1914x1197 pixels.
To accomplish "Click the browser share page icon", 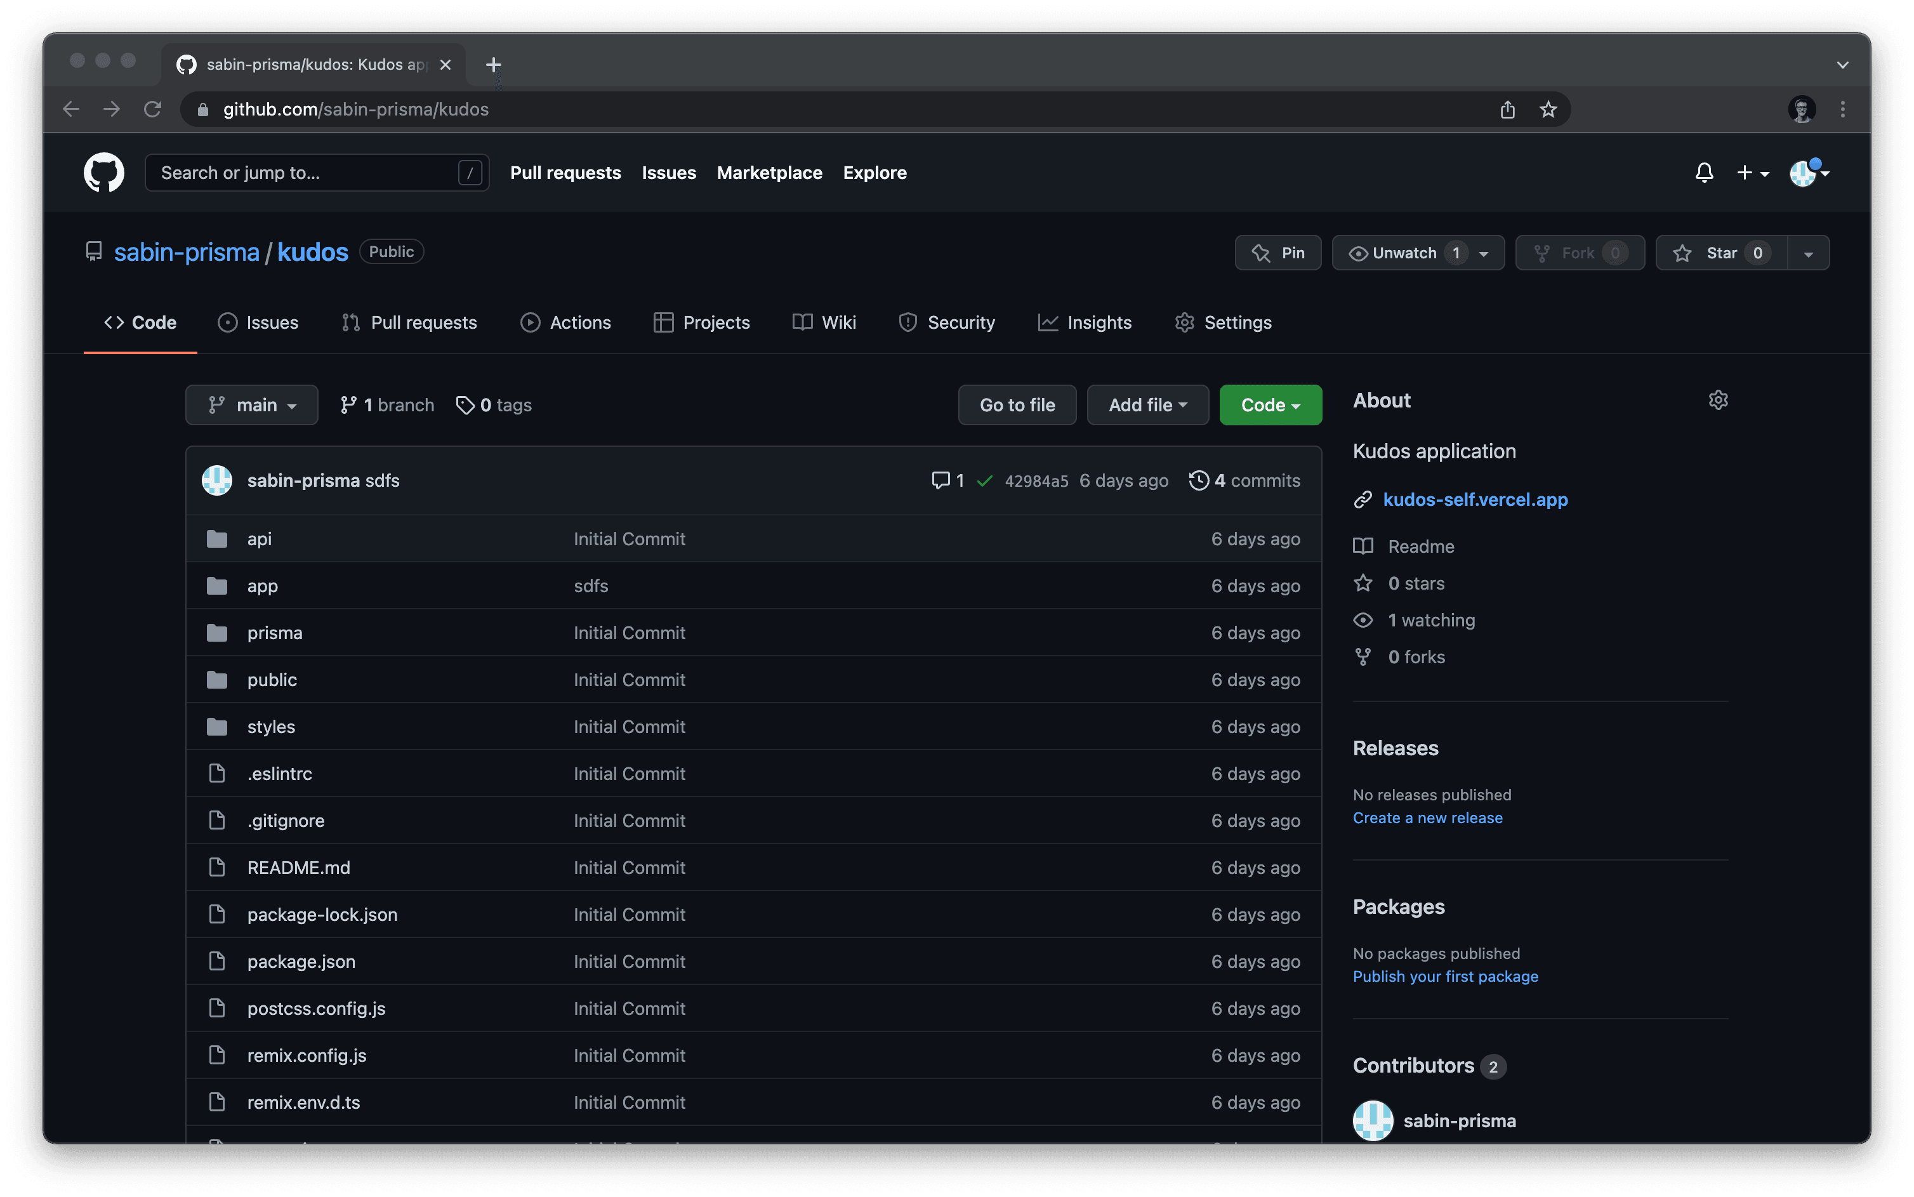I will point(1507,109).
